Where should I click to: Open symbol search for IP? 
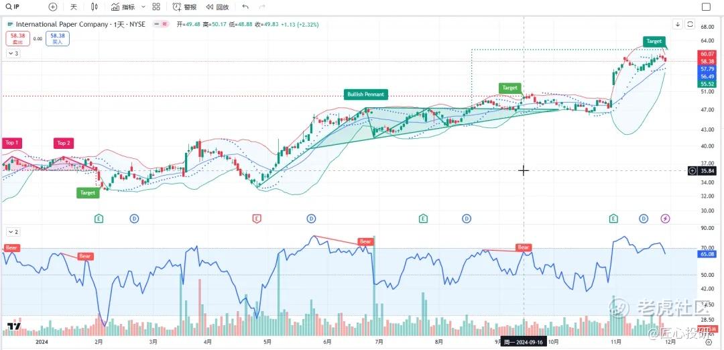coord(13,7)
